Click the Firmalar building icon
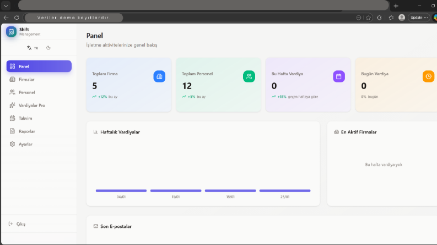The width and height of the screenshot is (437, 245). (x=12, y=79)
